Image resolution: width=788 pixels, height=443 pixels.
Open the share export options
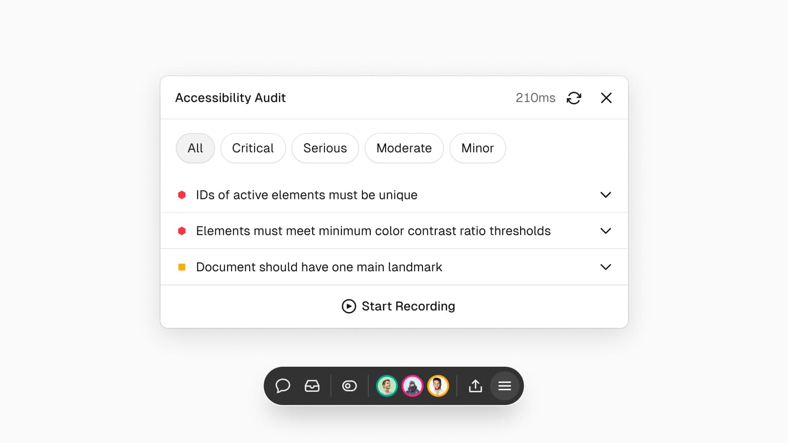click(475, 386)
